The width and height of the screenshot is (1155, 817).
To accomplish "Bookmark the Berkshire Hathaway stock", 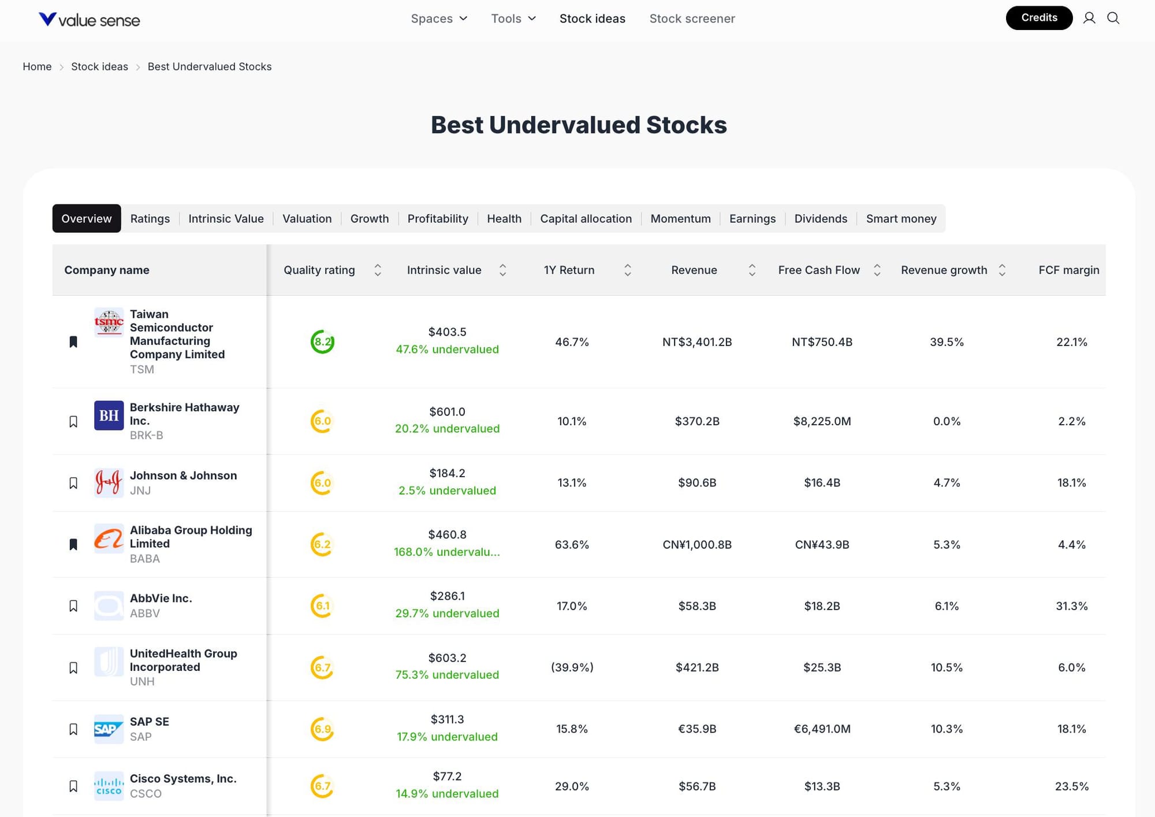I will tap(73, 422).
